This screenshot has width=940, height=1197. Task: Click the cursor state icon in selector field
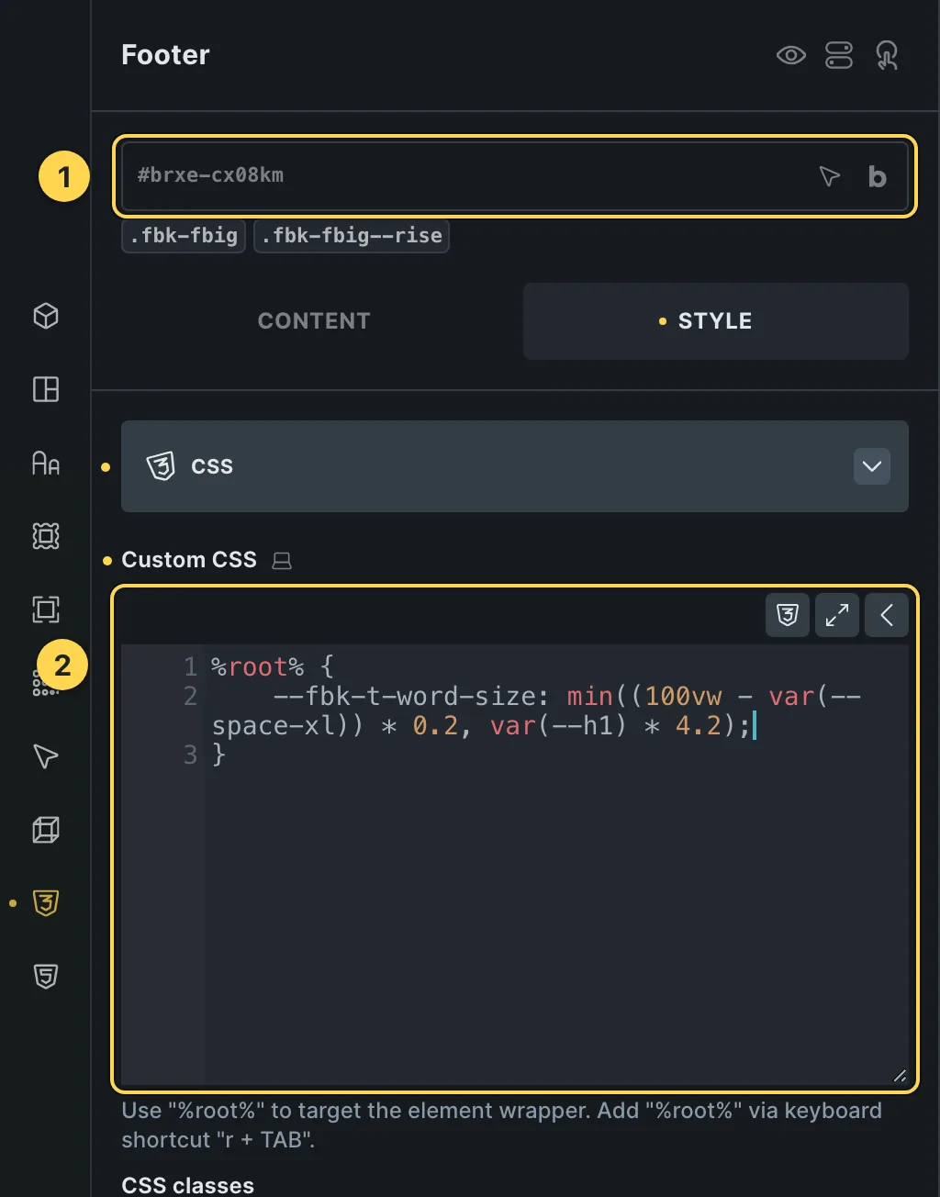[x=829, y=176]
